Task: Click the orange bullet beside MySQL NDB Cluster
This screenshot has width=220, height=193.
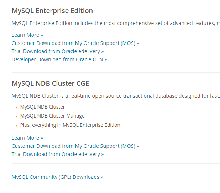Action: (x=17, y=108)
